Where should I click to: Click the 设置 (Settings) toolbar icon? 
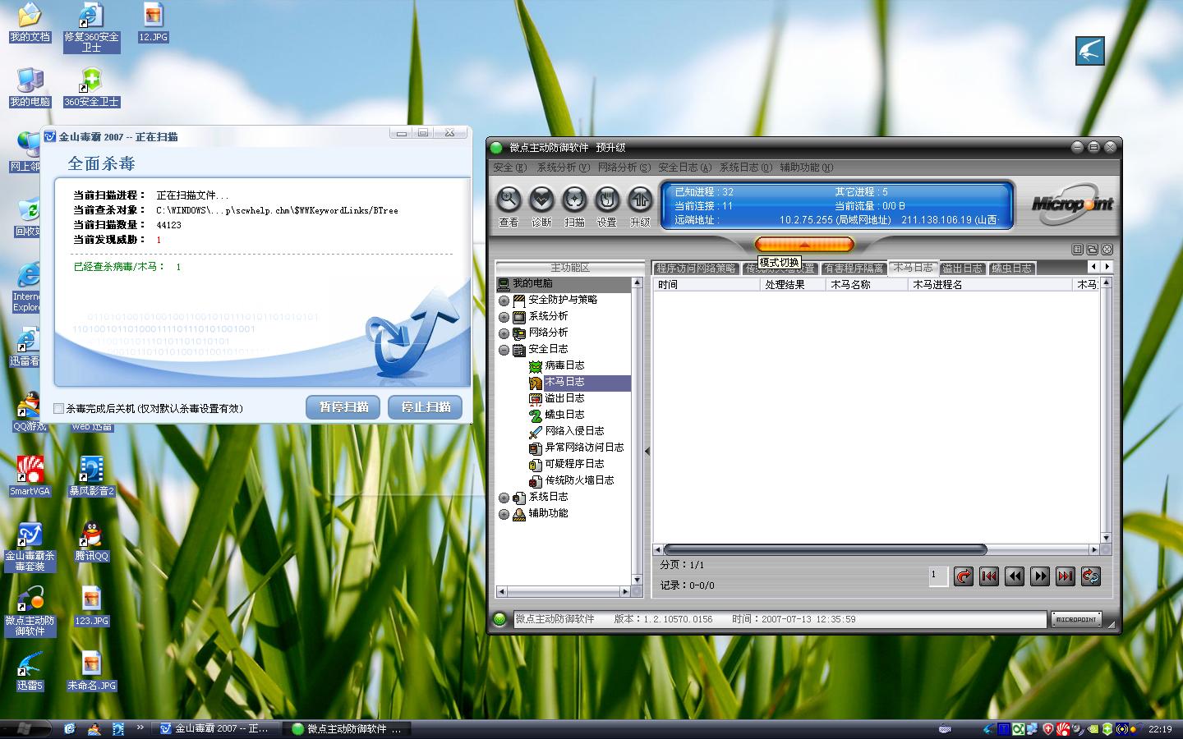[607, 200]
